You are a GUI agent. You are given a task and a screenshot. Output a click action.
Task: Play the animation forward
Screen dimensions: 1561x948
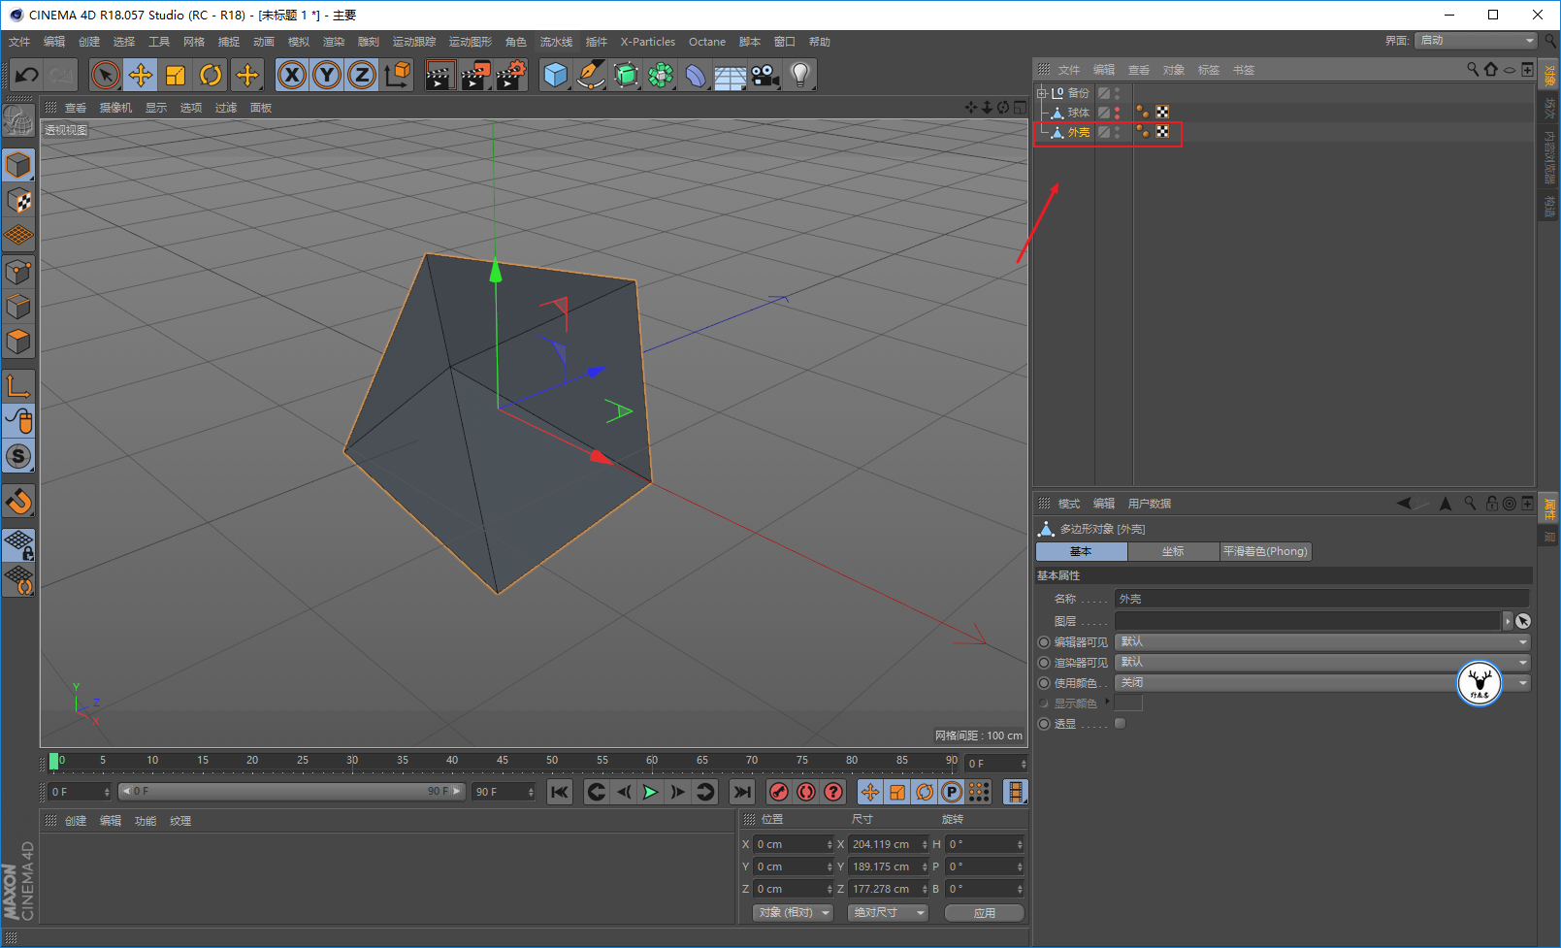(651, 793)
